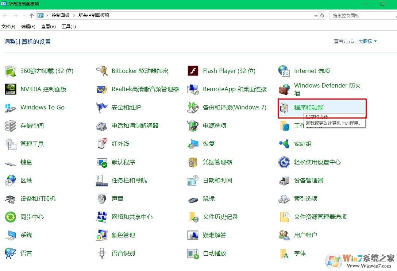Image resolution: width=397 pixels, height=271 pixels.
Task: Click the 安全和维护 flag icon
Action: [102, 108]
